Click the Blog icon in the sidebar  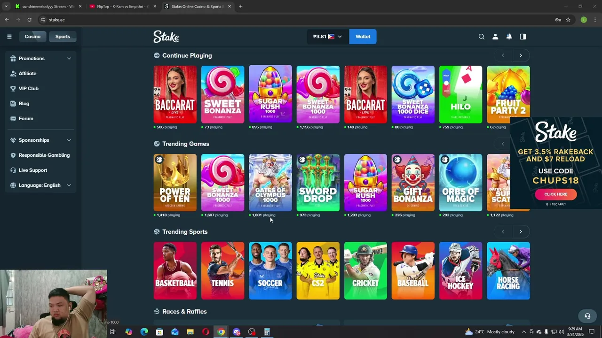click(14, 103)
